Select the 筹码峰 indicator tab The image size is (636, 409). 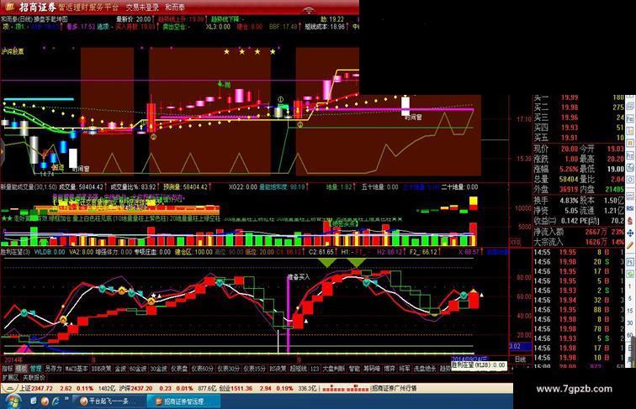(x=372, y=369)
